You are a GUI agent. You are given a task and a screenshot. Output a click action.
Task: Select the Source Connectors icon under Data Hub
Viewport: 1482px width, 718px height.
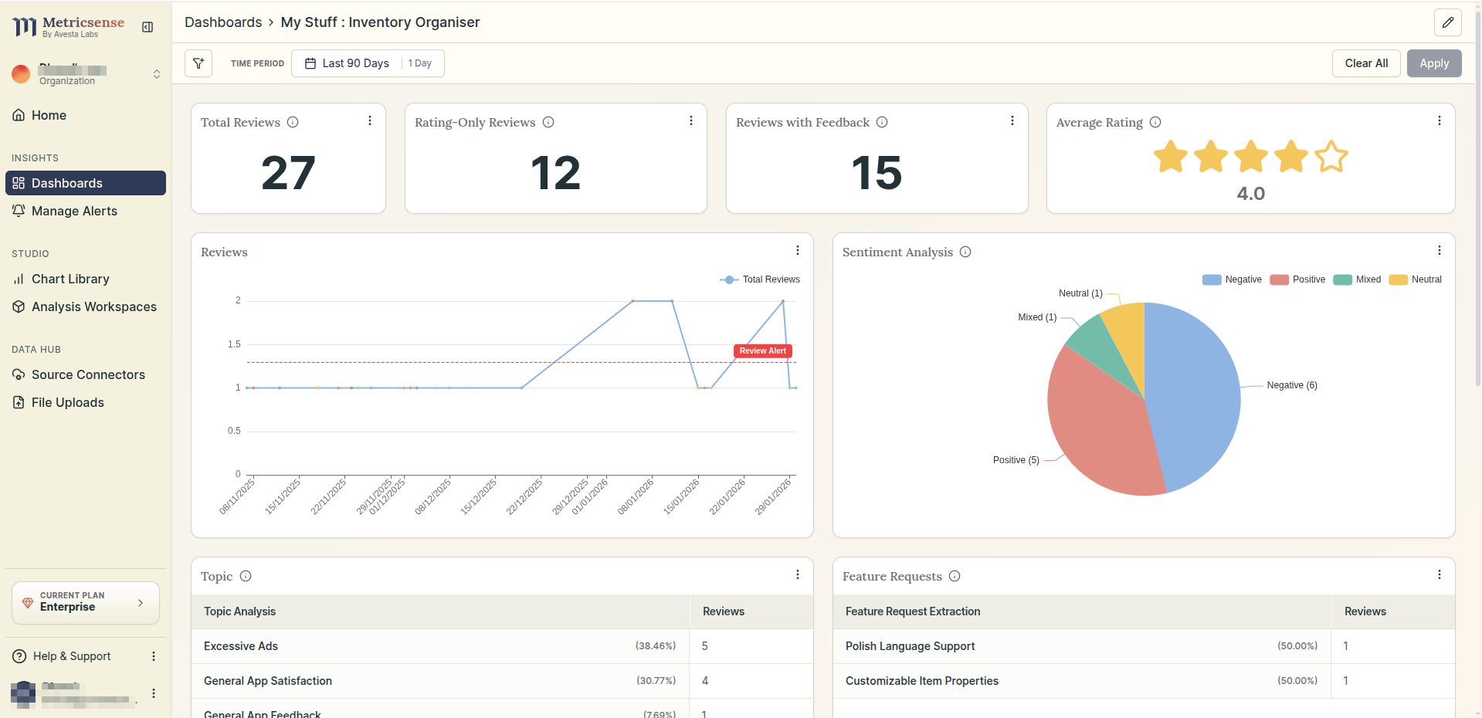tap(19, 374)
